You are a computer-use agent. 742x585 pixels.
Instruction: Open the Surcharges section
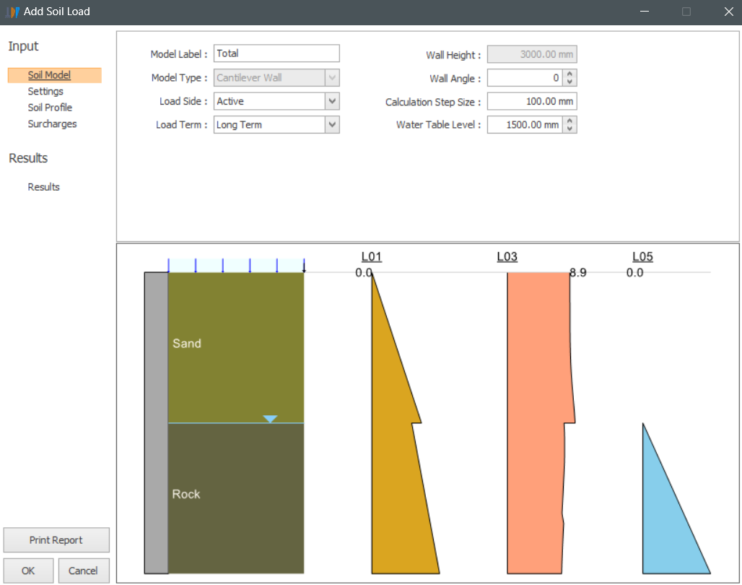pos(52,124)
